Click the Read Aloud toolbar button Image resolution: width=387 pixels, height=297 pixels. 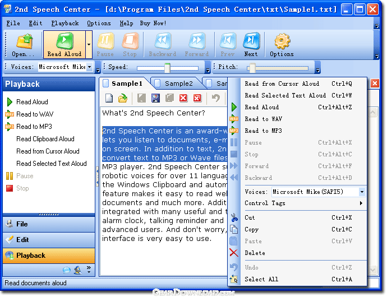point(64,45)
